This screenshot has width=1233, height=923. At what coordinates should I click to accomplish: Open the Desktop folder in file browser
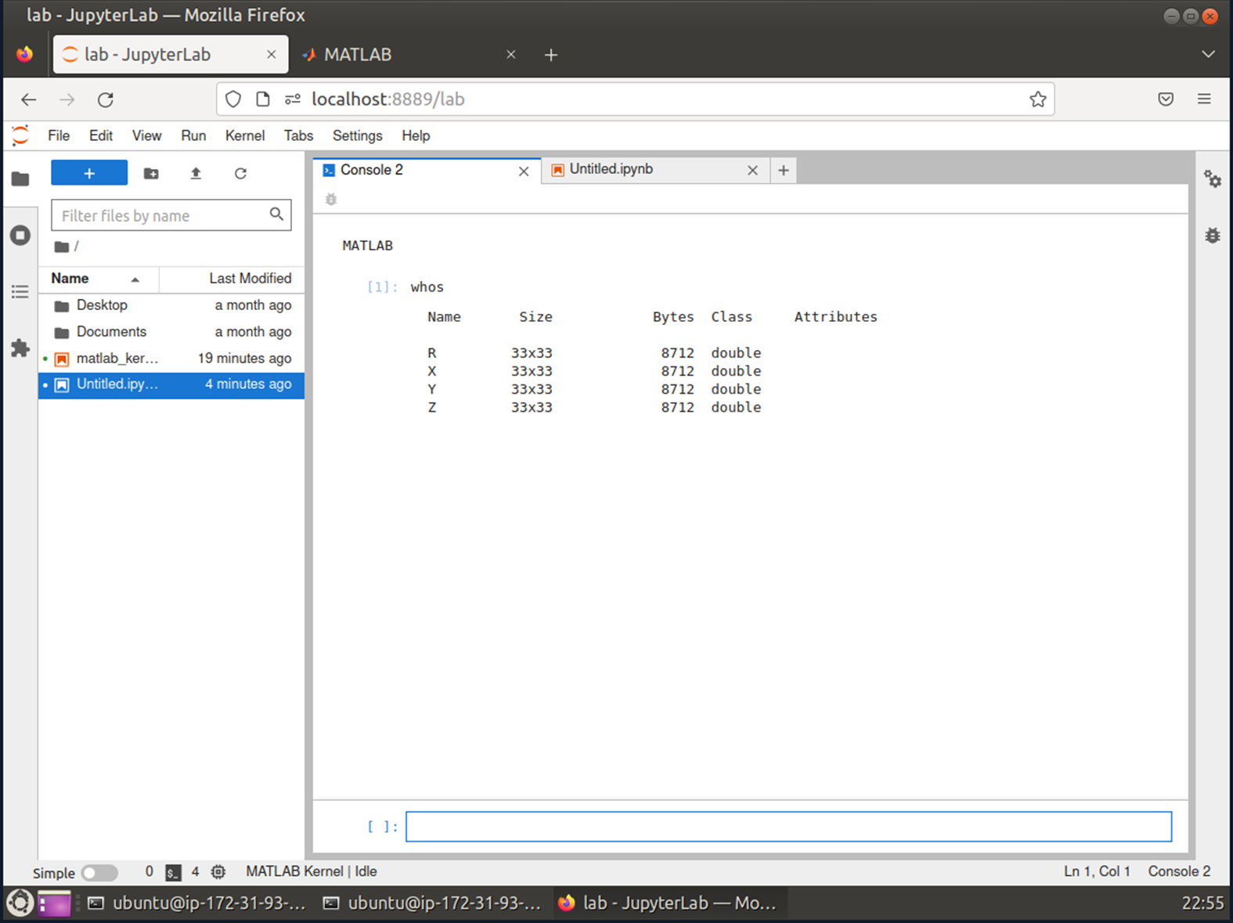[102, 305]
